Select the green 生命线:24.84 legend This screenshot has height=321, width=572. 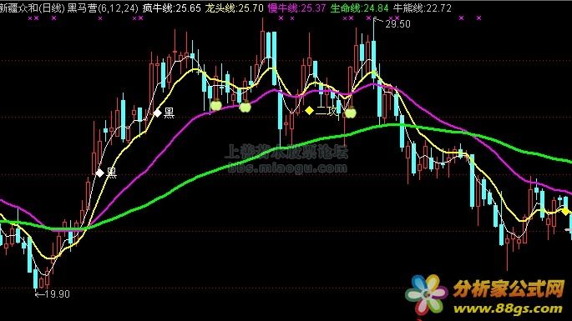pos(359,8)
